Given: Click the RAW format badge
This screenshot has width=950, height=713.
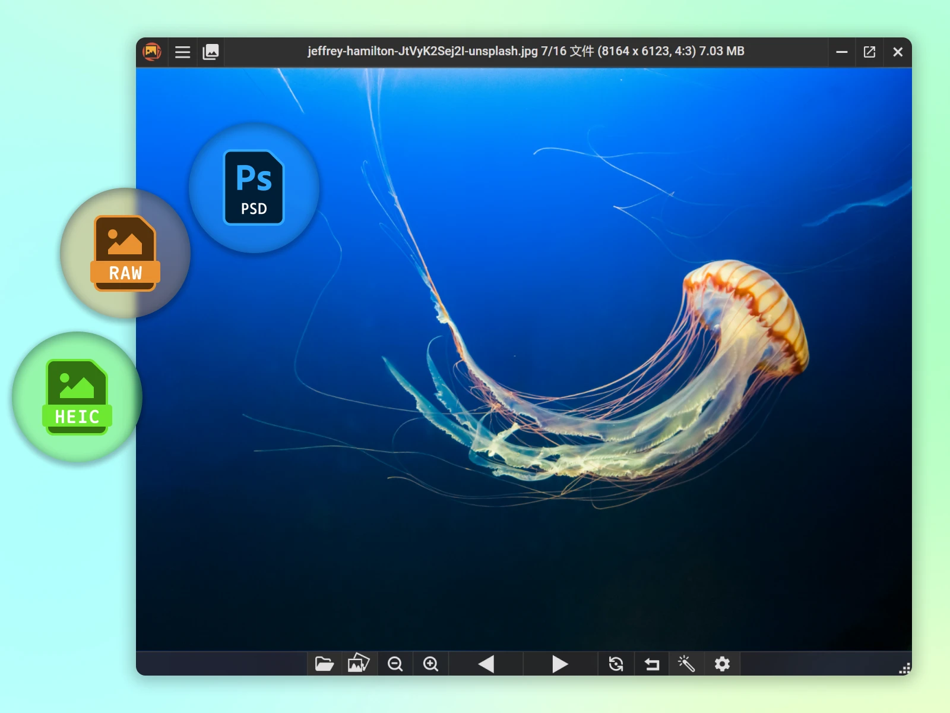Looking at the screenshot, I should tap(125, 253).
